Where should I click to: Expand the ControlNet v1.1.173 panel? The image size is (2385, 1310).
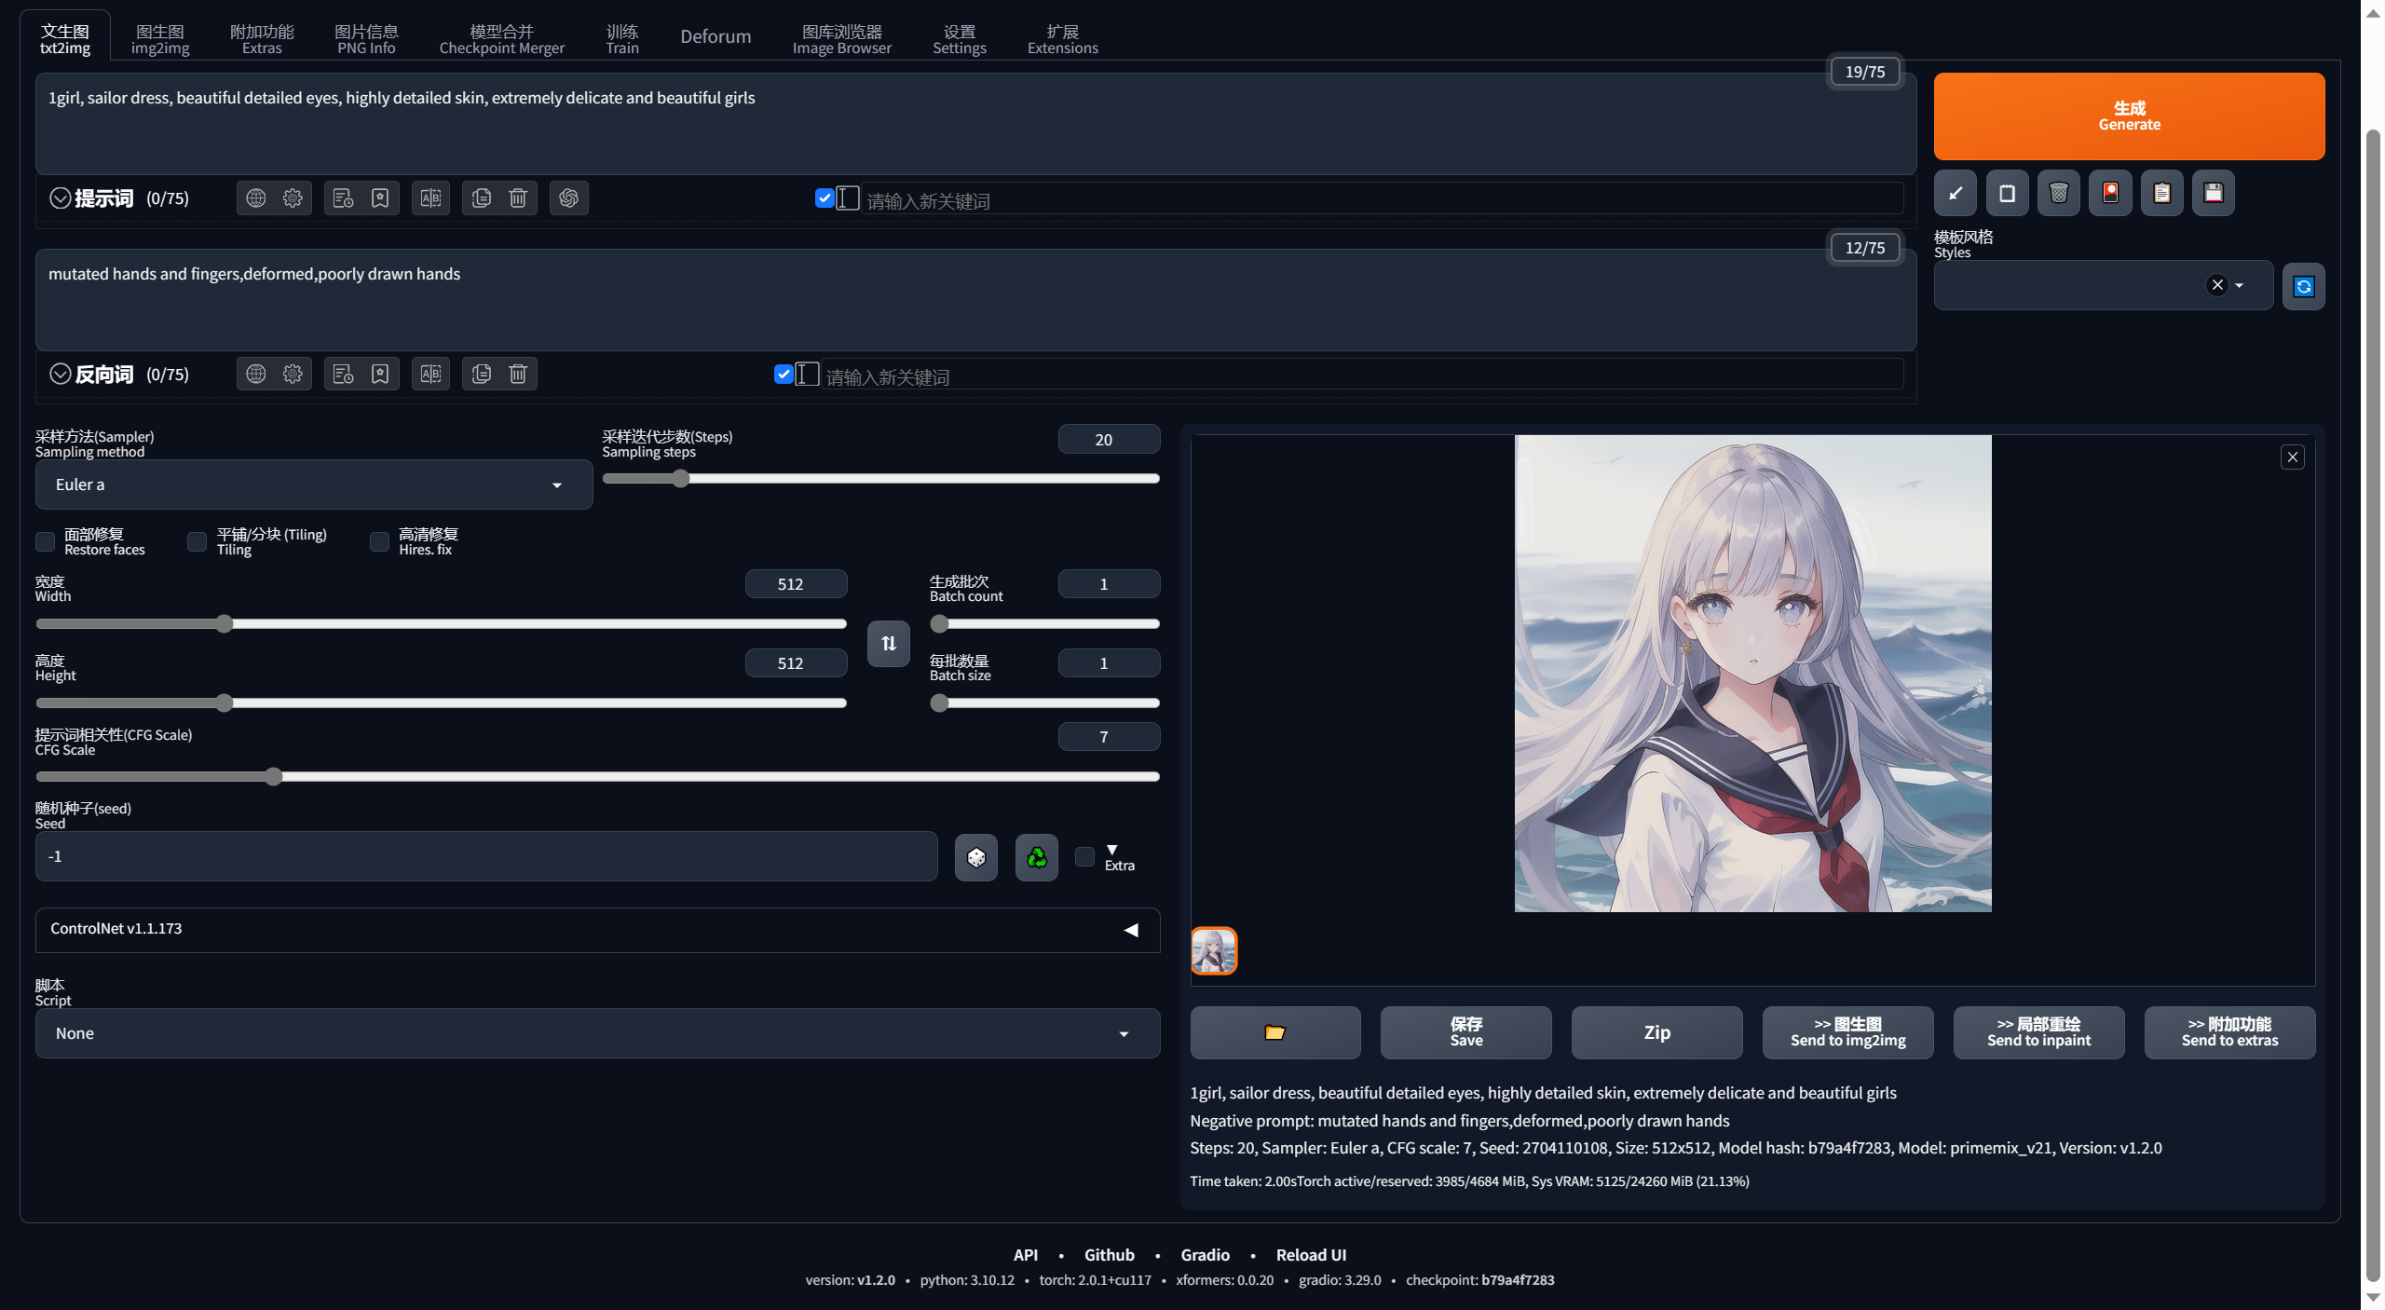pos(597,929)
